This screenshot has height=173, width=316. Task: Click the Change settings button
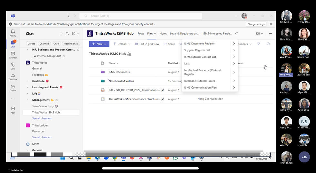tap(256, 24)
